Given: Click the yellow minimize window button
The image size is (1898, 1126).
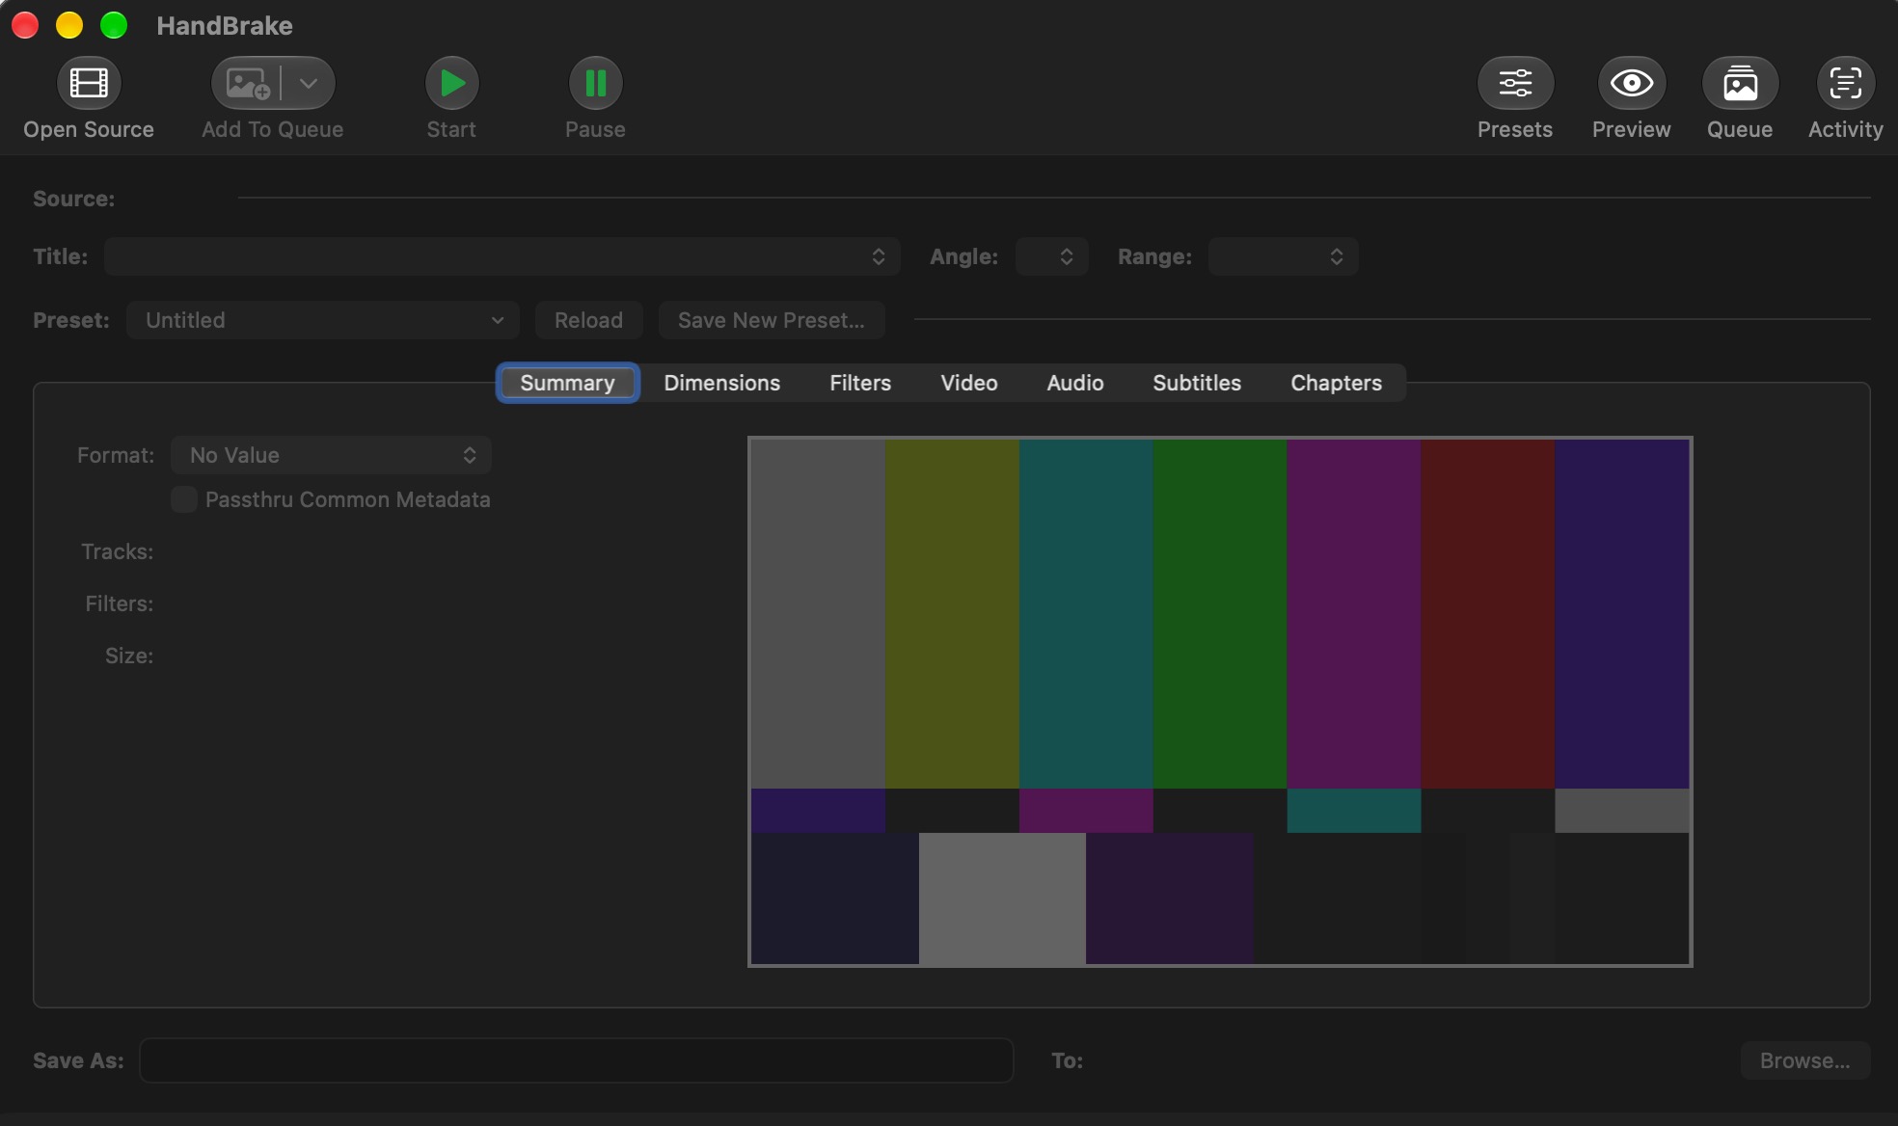Looking at the screenshot, I should pyautogui.click(x=69, y=25).
